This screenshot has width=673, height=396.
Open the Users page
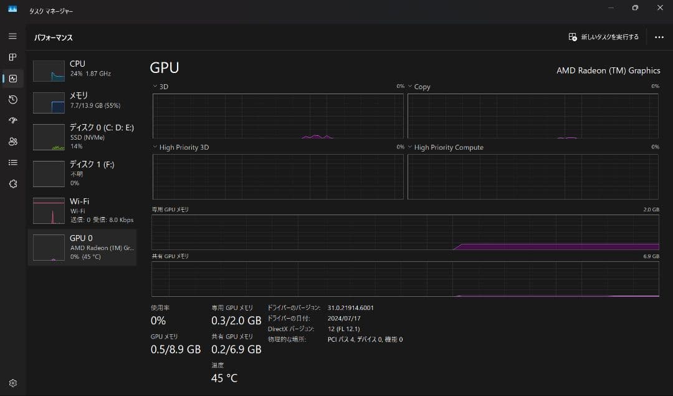(12, 142)
